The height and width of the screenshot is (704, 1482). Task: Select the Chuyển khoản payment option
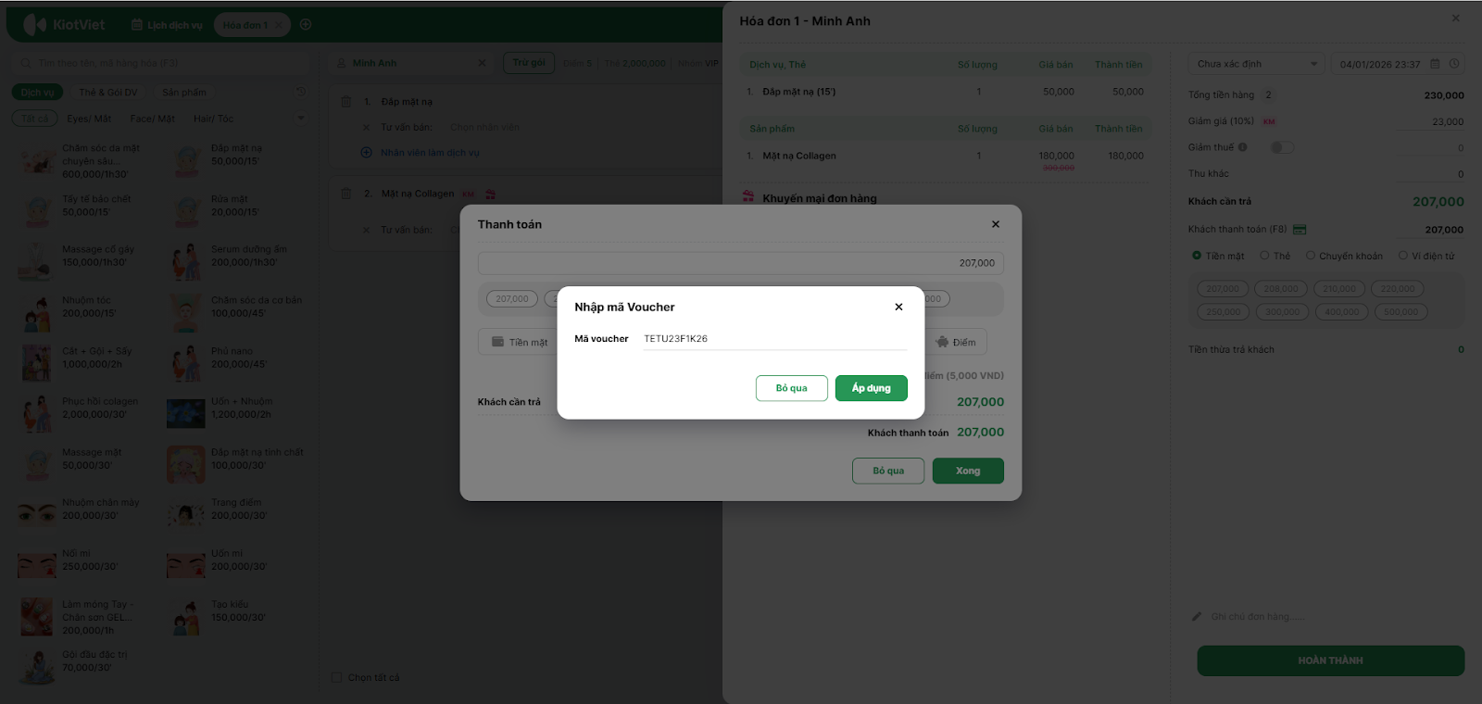[x=1311, y=256]
